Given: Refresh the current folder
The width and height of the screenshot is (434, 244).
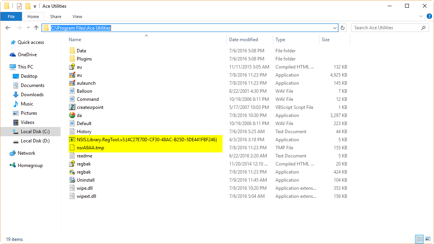Looking at the screenshot, I should pos(343,28).
